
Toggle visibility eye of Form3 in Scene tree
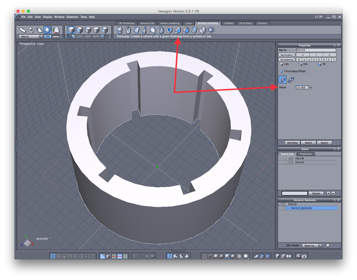pos(291,162)
